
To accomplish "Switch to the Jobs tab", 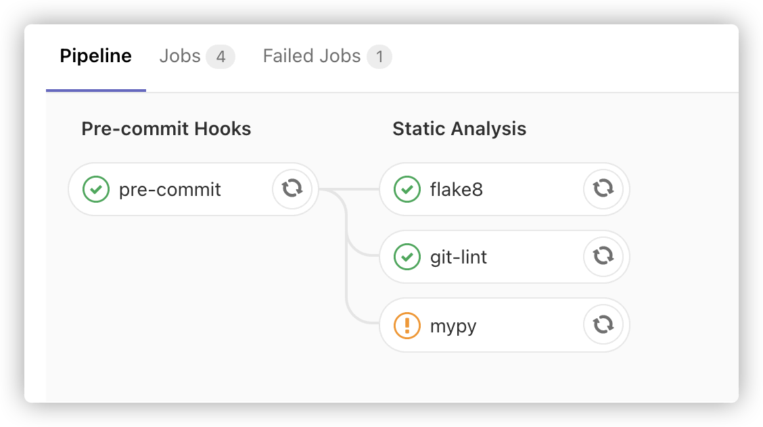I will click(180, 56).
